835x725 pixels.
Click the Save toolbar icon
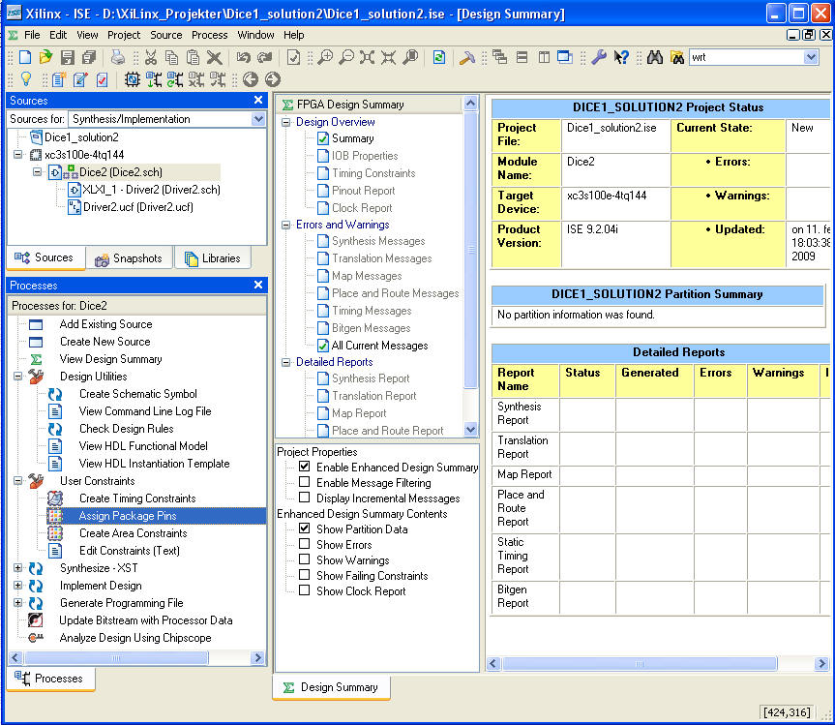pyautogui.click(x=68, y=57)
